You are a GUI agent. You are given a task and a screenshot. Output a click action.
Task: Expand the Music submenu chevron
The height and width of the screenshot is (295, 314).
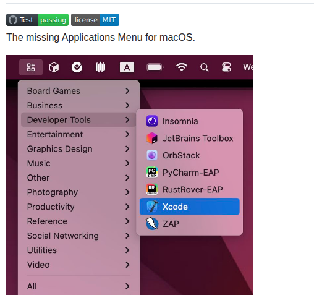pyautogui.click(x=127, y=163)
